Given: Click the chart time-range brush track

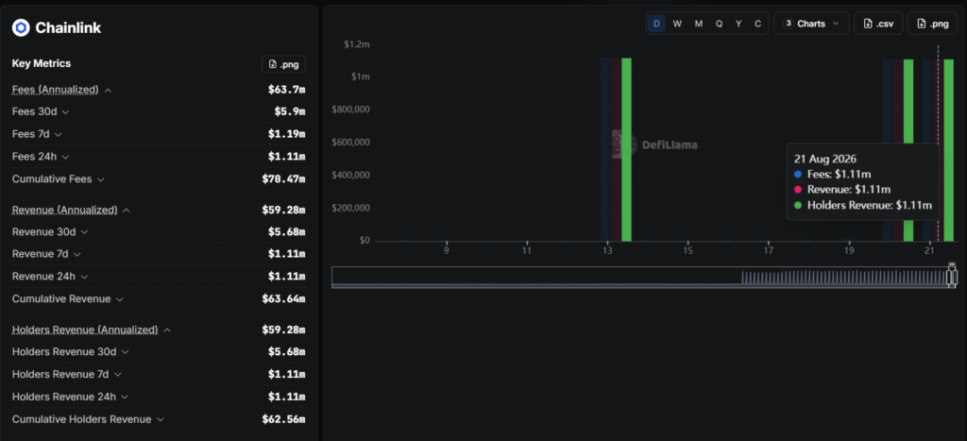Looking at the screenshot, I should tap(644, 277).
